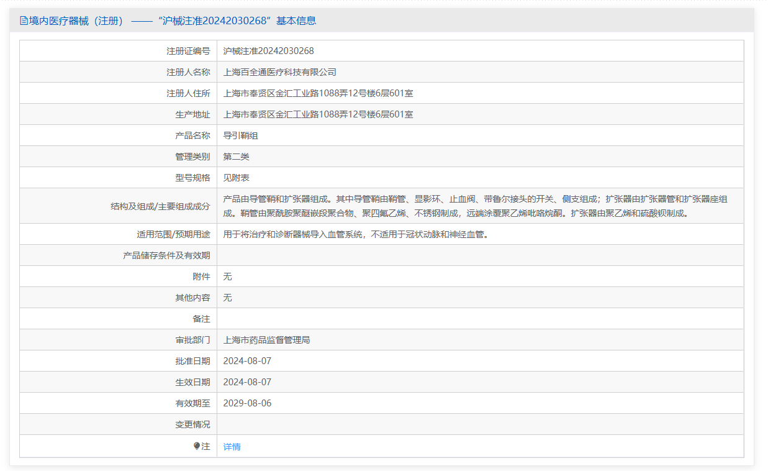The width and height of the screenshot is (768, 471).
Task: Select registration number value 沪械注准20242030268
Action: tap(269, 51)
